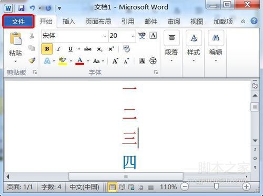This screenshot has width=263, height=196.
Task: Click the 字数: 4 word count
Action: [51, 187]
